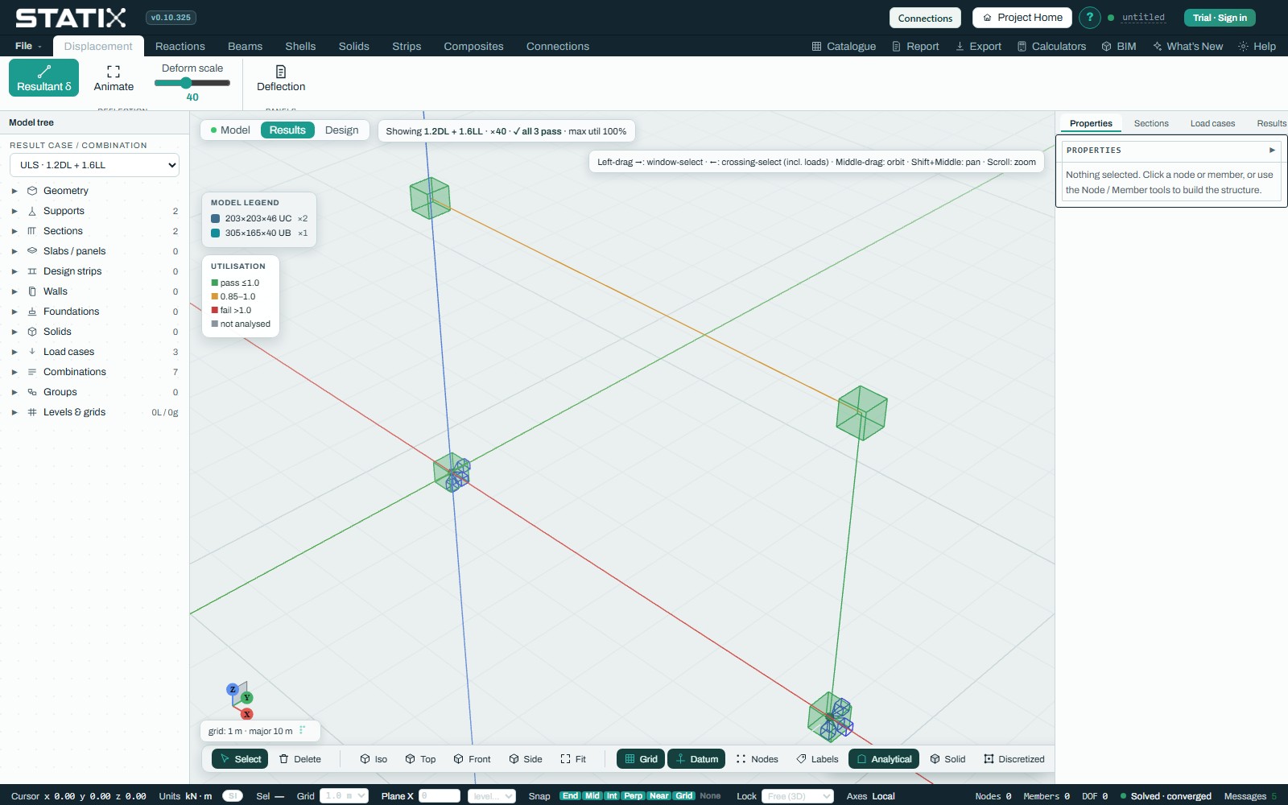Click the 203×203×46 UC legend swatch
The image size is (1288, 805).
215,219
